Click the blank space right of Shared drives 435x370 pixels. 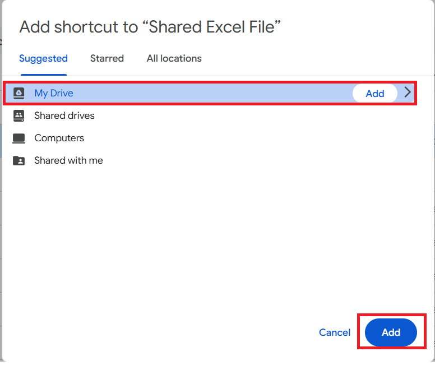[x=252, y=115]
